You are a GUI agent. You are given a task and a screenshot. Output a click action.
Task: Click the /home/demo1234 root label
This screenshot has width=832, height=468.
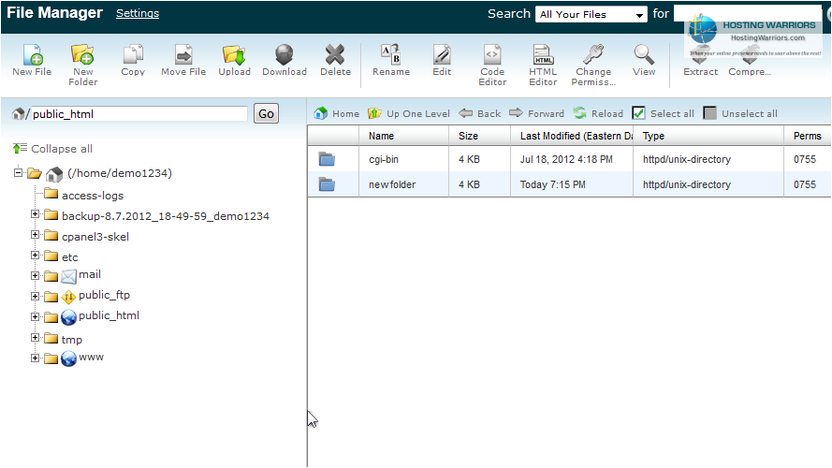pos(120,173)
